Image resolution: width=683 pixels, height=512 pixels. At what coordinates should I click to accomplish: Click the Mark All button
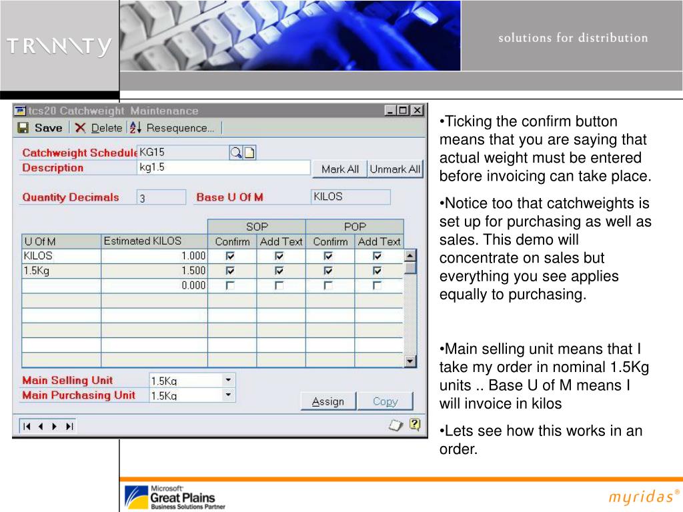340,169
